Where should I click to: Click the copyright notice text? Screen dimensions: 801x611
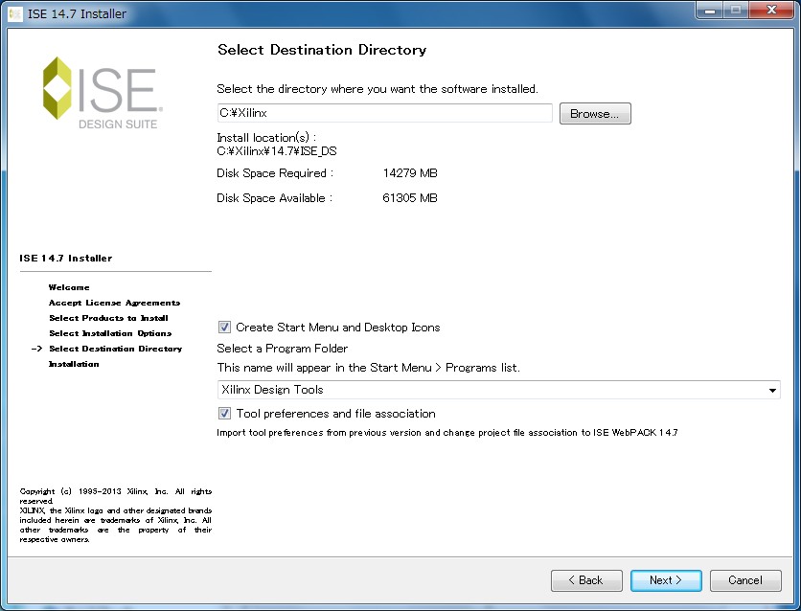115,515
